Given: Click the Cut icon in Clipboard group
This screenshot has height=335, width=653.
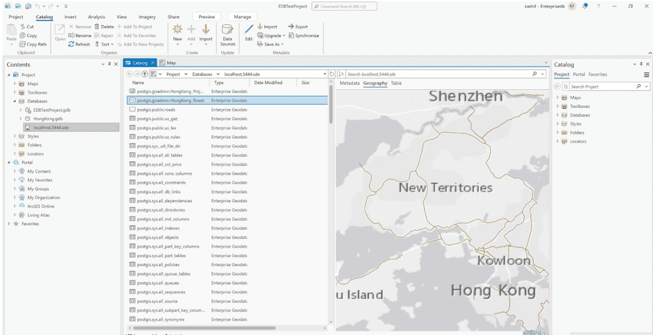Looking at the screenshot, I should click(22, 27).
